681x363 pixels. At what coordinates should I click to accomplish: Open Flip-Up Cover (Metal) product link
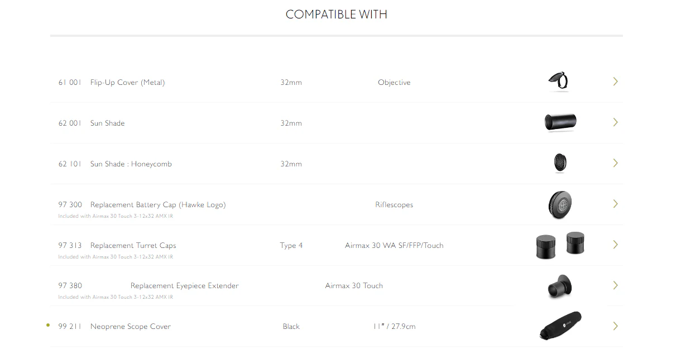tap(127, 82)
